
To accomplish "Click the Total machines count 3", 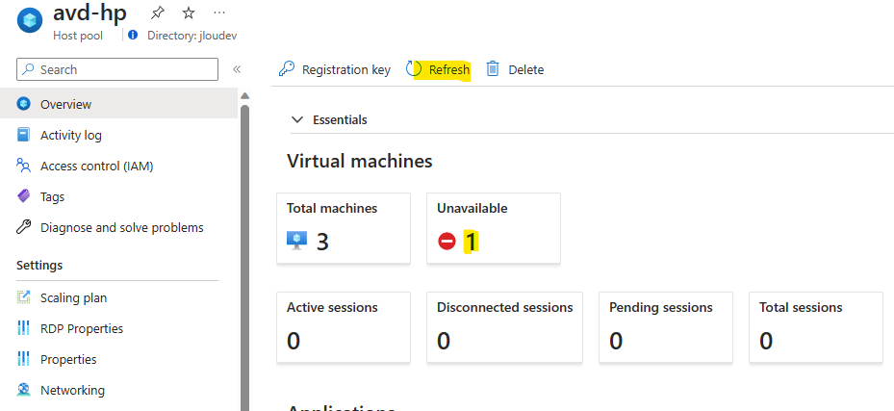I will [x=322, y=243].
